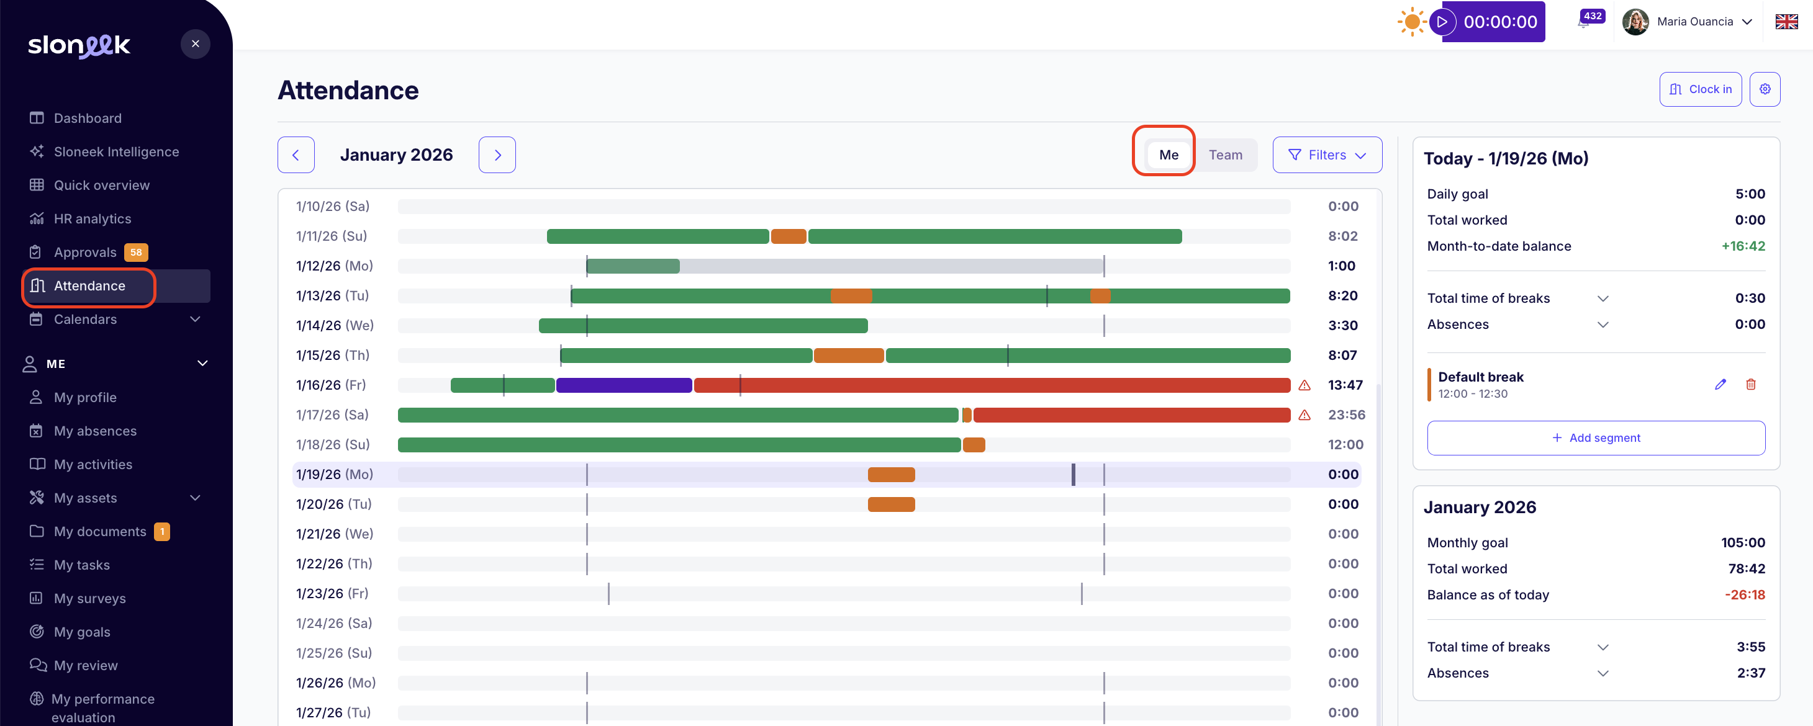Click warning icon on 1/16/26 row

tap(1304, 385)
